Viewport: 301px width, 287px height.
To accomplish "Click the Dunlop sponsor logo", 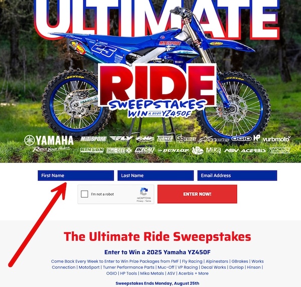I will click(x=174, y=151).
